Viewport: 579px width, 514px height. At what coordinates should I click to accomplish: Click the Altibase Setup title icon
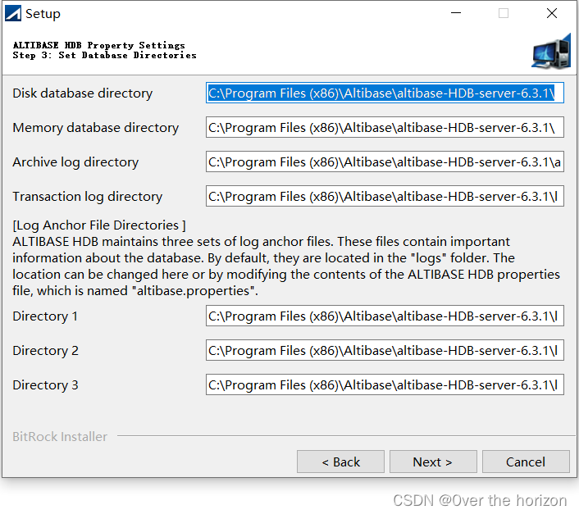point(13,13)
